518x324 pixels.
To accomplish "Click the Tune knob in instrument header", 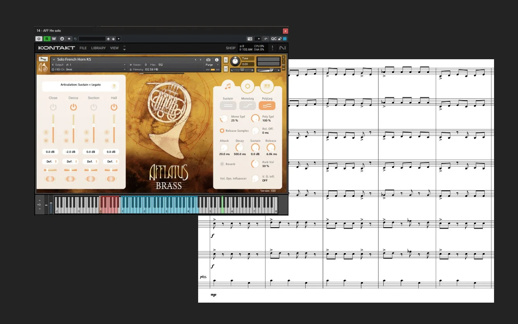I will point(235,61).
